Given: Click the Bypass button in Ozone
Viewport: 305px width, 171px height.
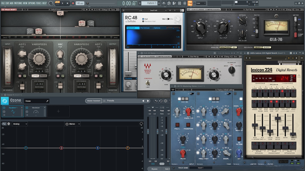Looking at the screenshot, I should (x=154, y=169).
